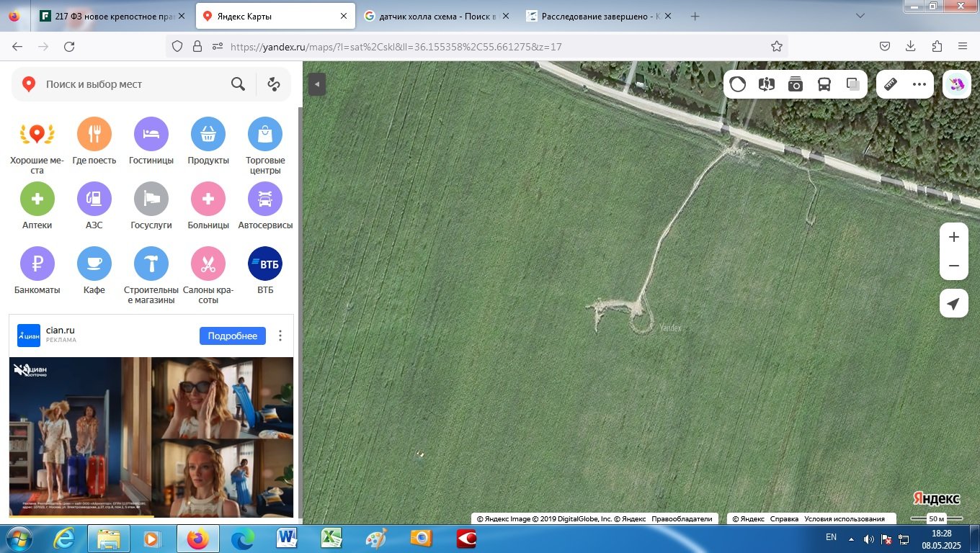Choose the gas stations (АЗС) icon
Screen dimensions: 980x553
pyautogui.click(x=94, y=199)
